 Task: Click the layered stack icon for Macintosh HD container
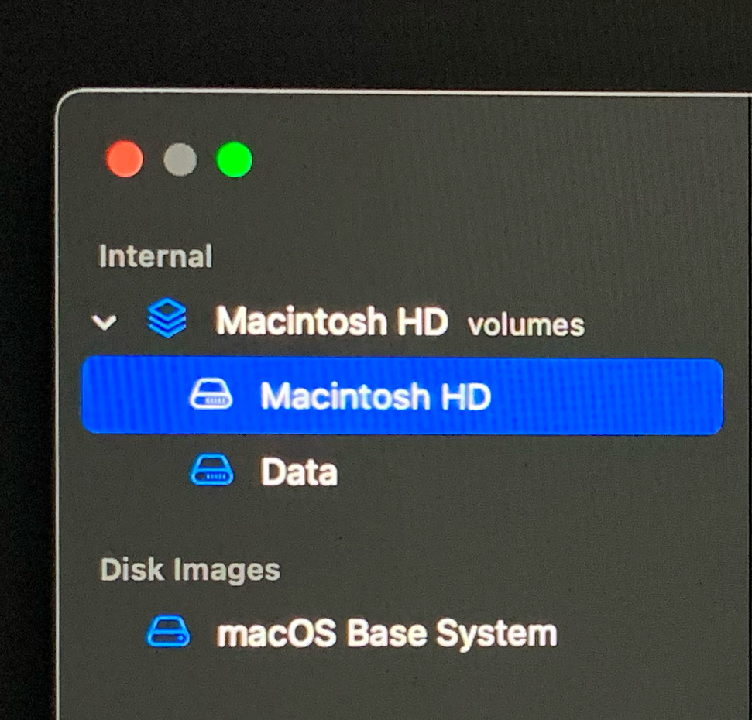click(167, 317)
